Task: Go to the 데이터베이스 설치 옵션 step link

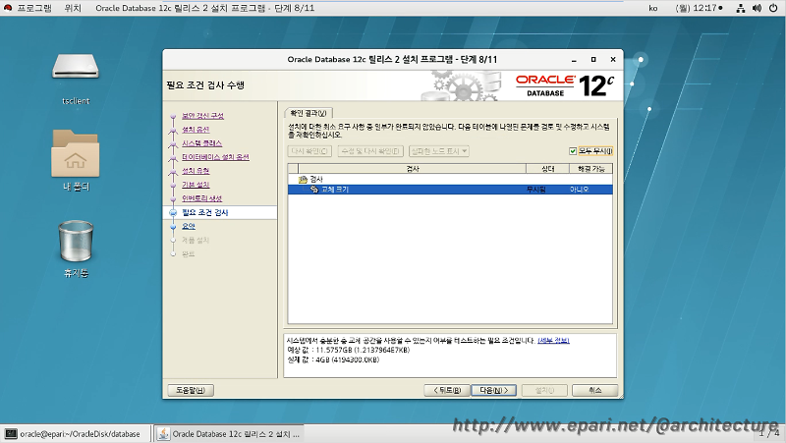Action: [215, 157]
